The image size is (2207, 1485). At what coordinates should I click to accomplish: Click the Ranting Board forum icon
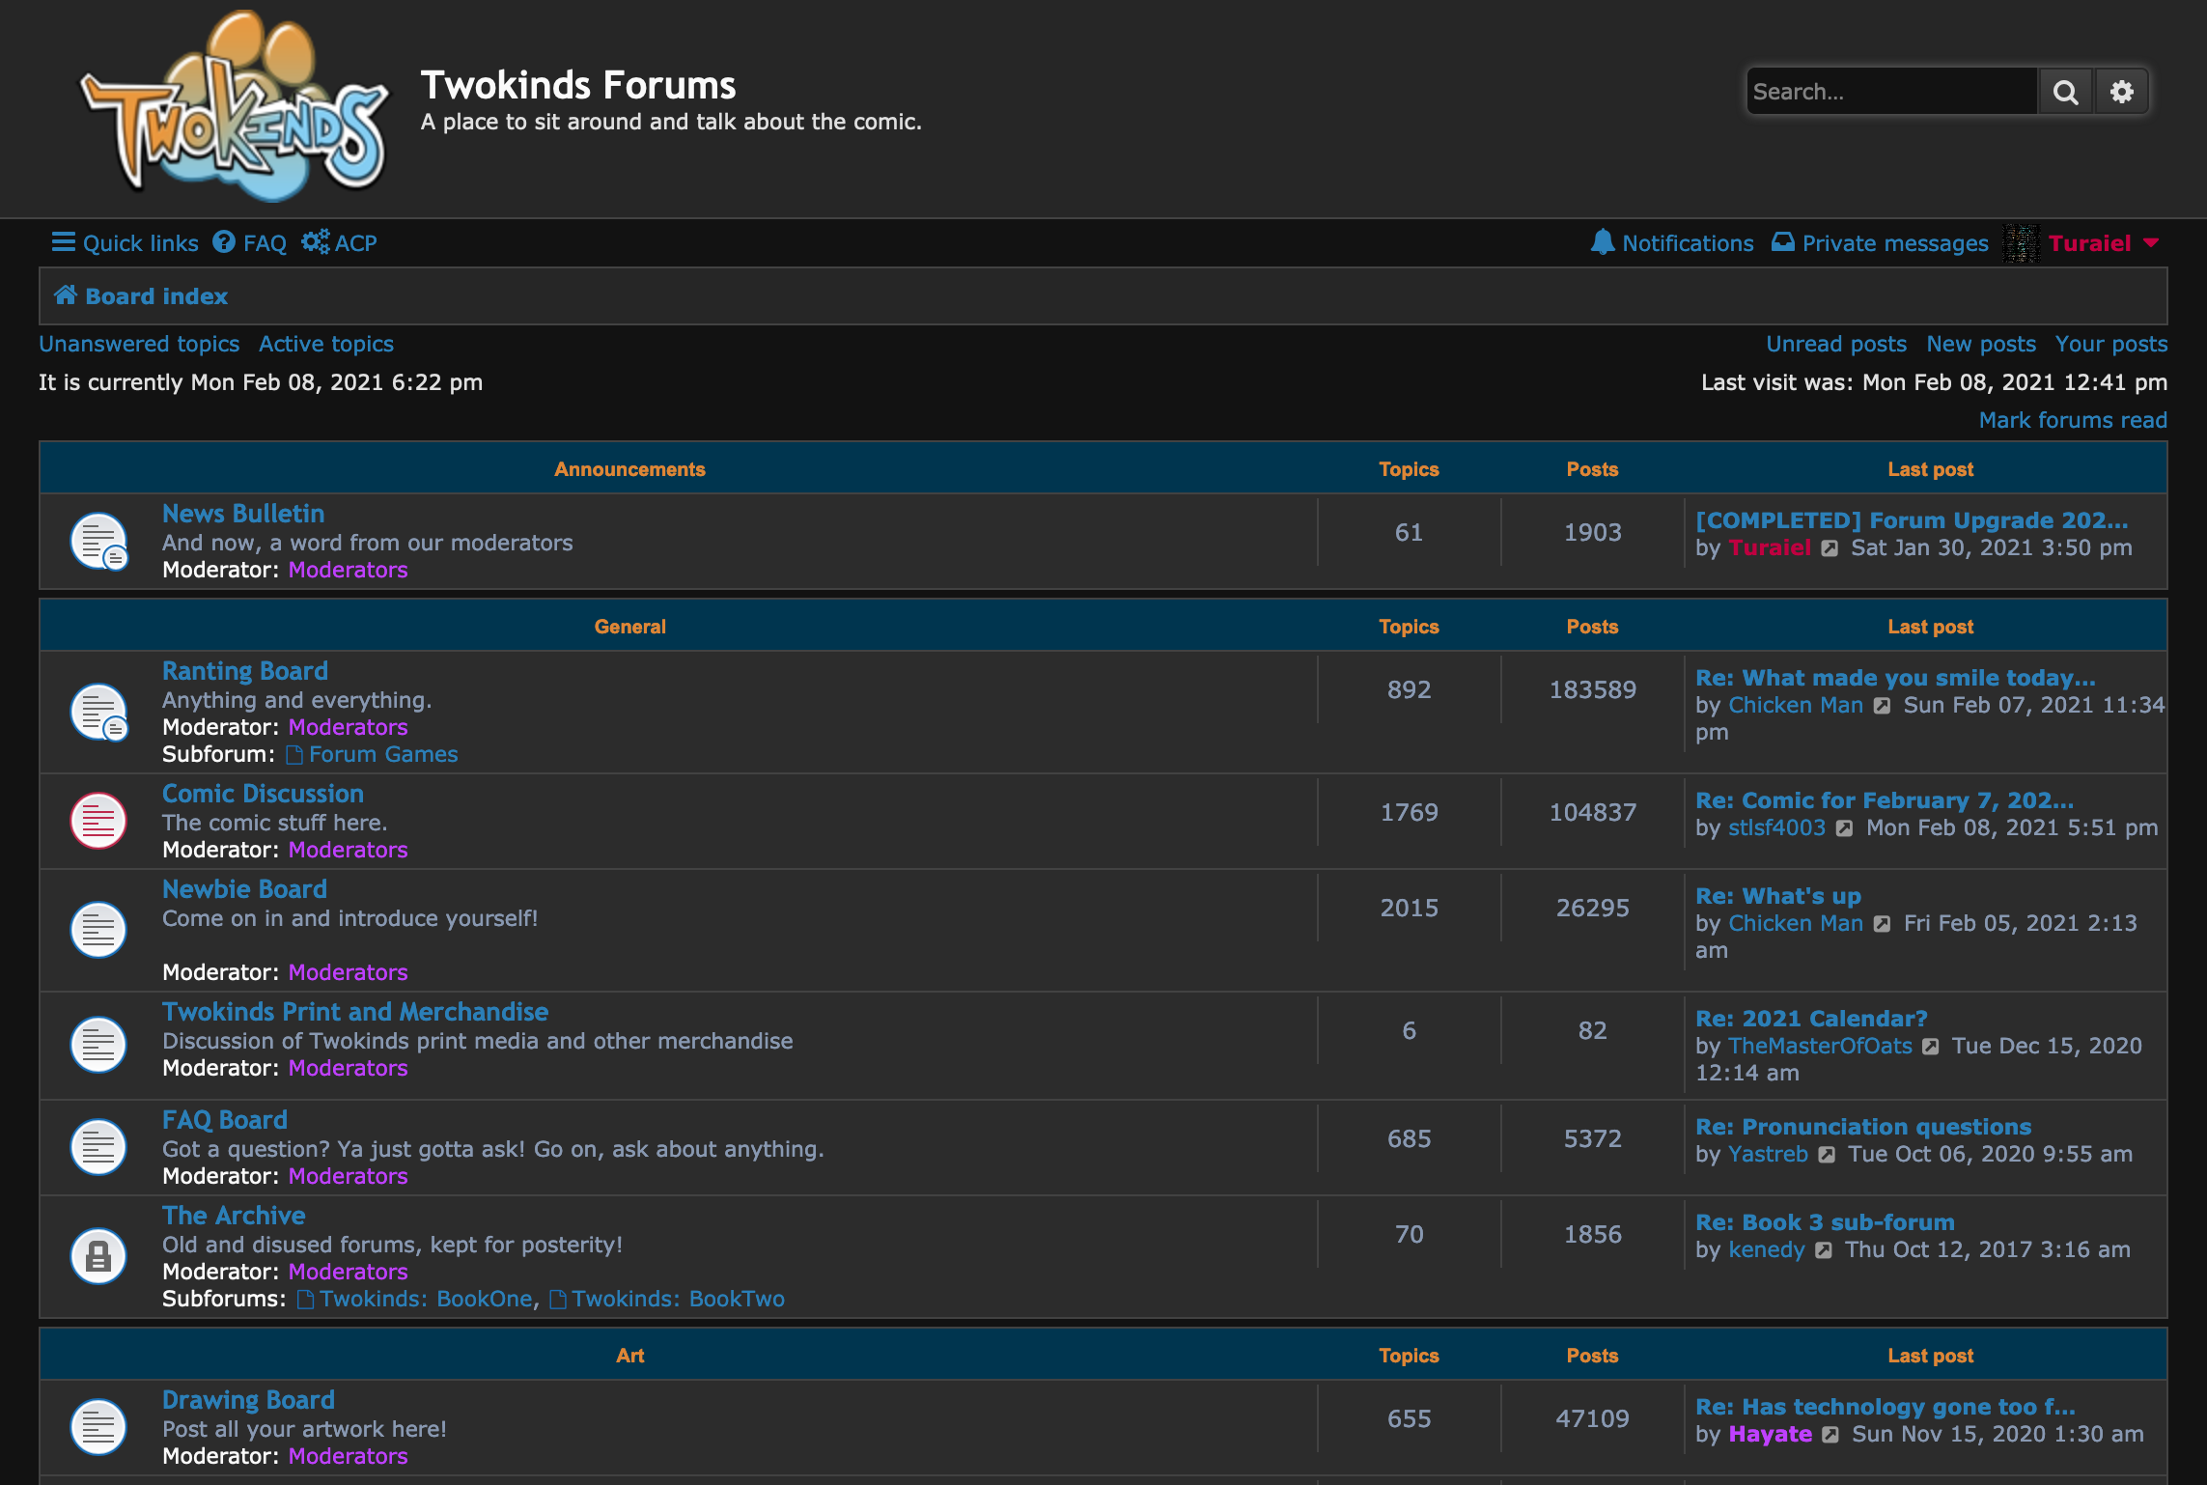[98, 712]
